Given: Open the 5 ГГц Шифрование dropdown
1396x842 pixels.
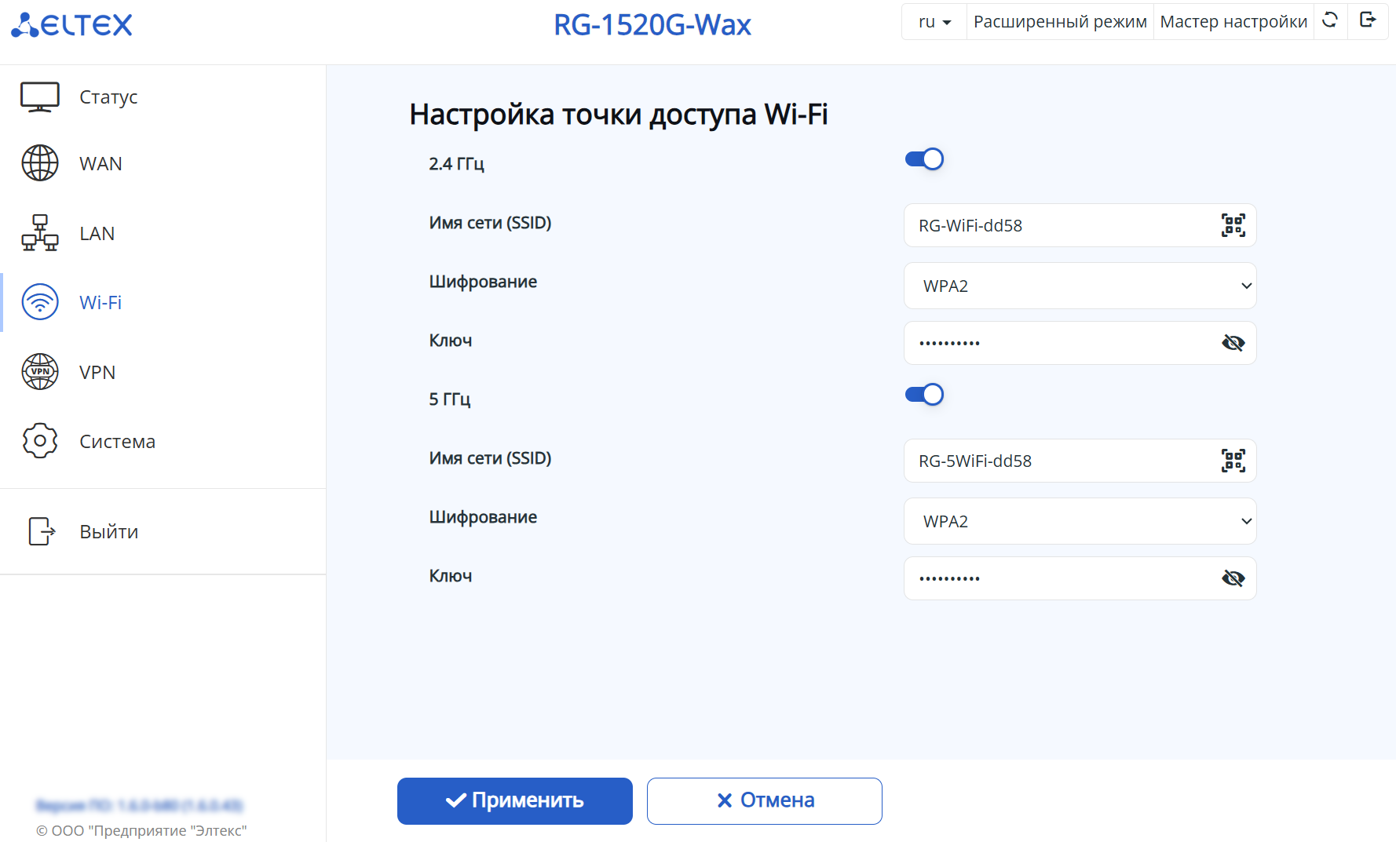Looking at the screenshot, I should [x=1080, y=521].
